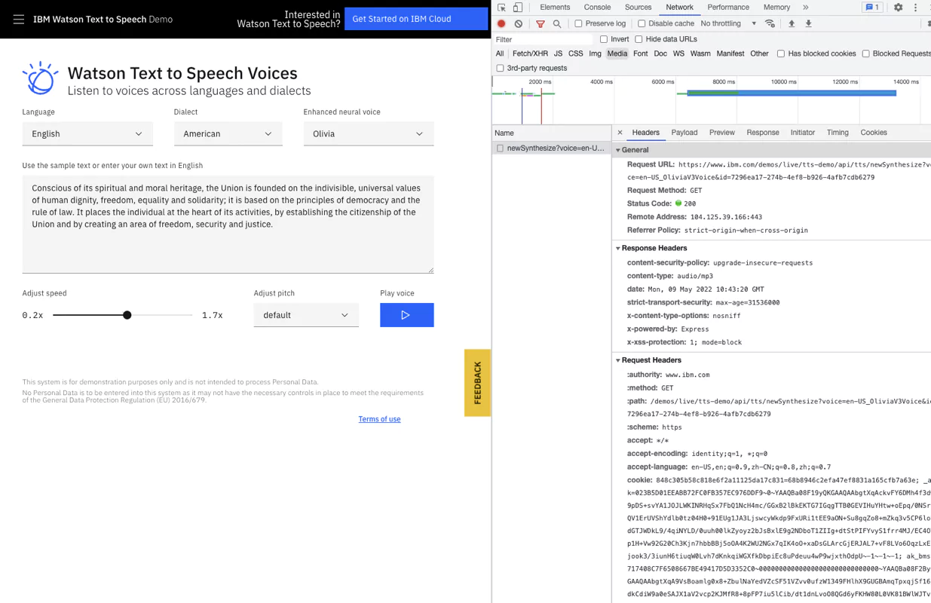931x603 pixels.
Task: Stop recording network log (red record icon)
Action: [x=501, y=23]
